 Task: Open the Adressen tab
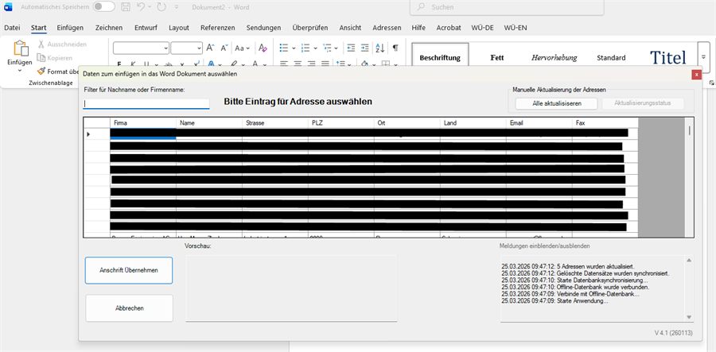click(x=387, y=28)
